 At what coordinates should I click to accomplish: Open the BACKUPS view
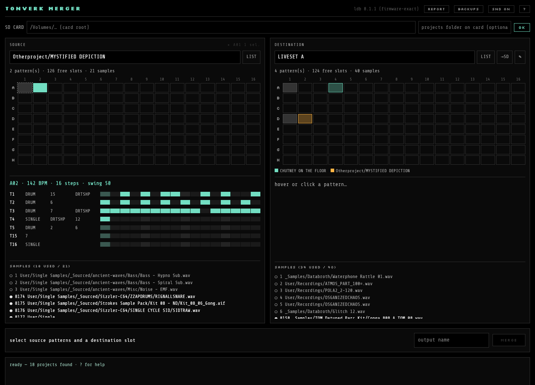coord(469,9)
